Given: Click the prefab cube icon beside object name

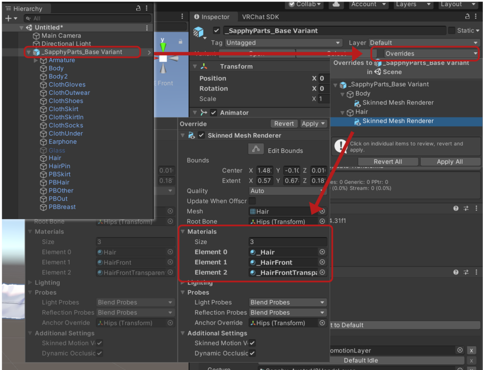Looking at the screenshot, I should pyautogui.click(x=199, y=32).
